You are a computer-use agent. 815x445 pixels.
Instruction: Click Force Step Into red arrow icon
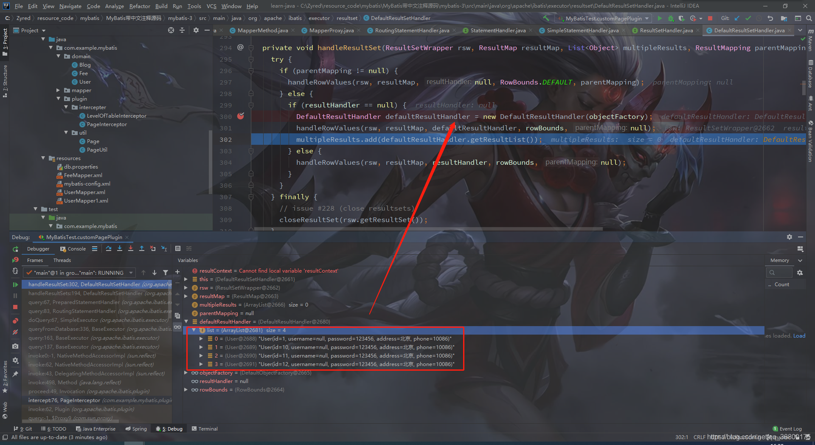[x=131, y=249]
